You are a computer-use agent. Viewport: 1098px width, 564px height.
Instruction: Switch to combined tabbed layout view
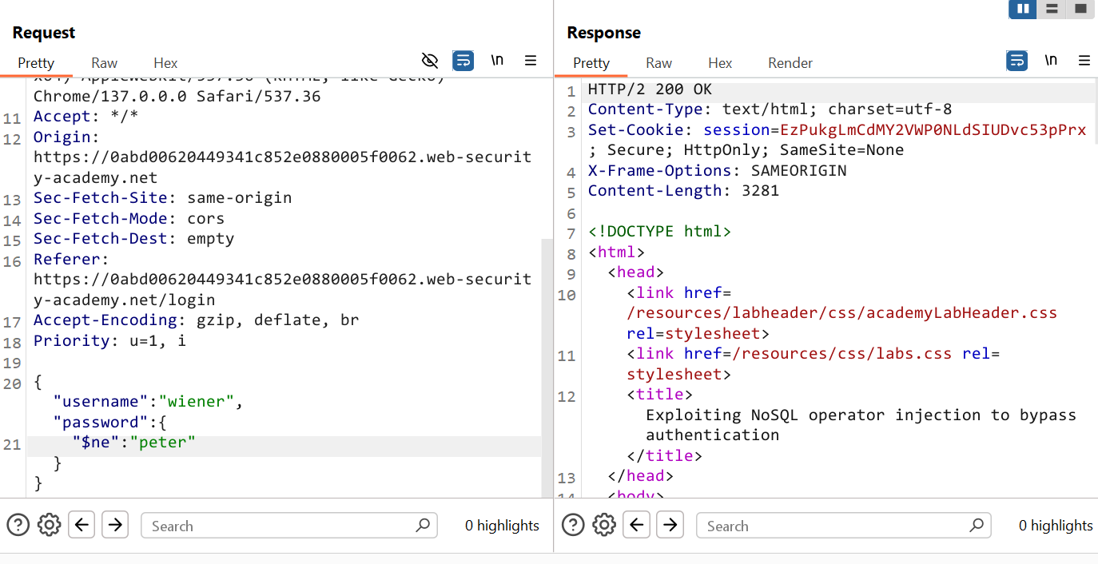[1080, 9]
